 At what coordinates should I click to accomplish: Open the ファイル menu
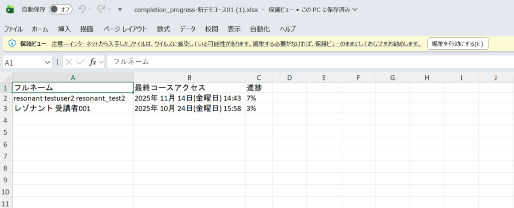[x=14, y=29]
